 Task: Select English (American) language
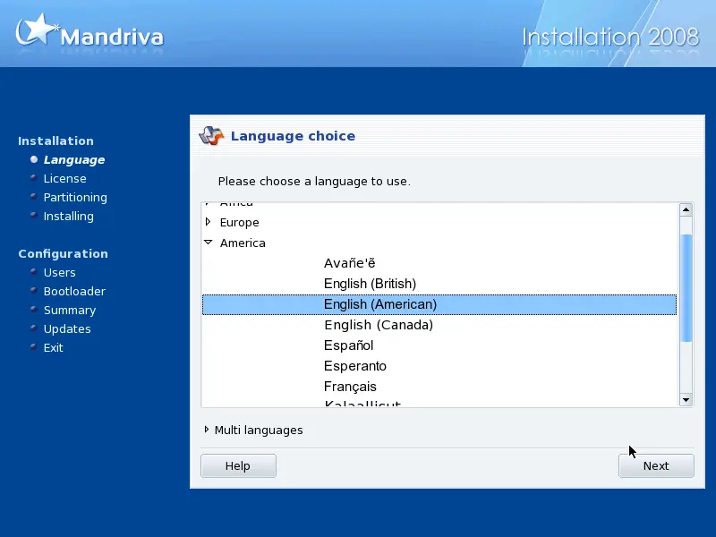[380, 304]
